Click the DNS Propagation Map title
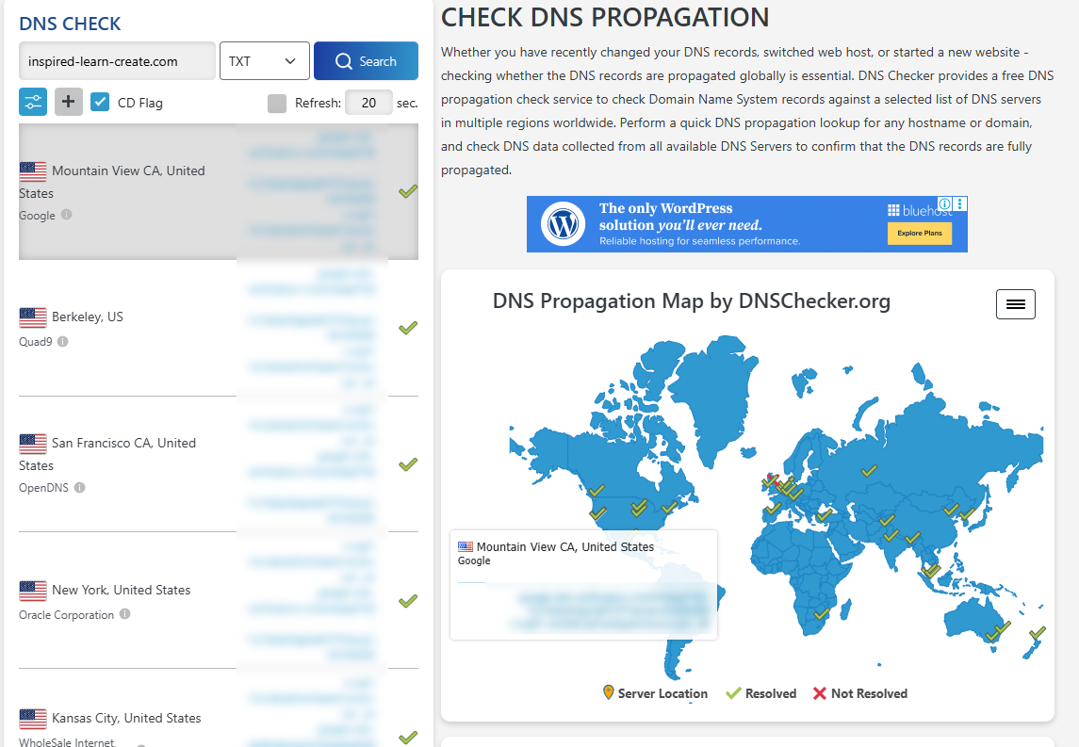This screenshot has width=1079, height=747. (x=692, y=300)
